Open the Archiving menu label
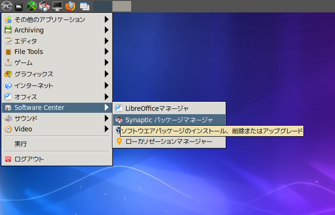 [29, 30]
